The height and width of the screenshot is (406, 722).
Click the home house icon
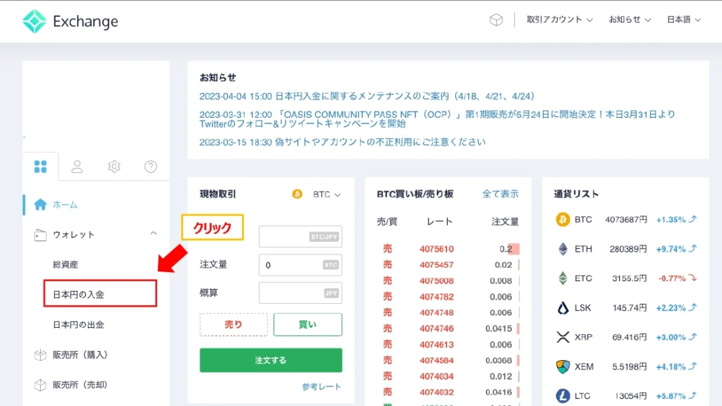pos(40,204)
